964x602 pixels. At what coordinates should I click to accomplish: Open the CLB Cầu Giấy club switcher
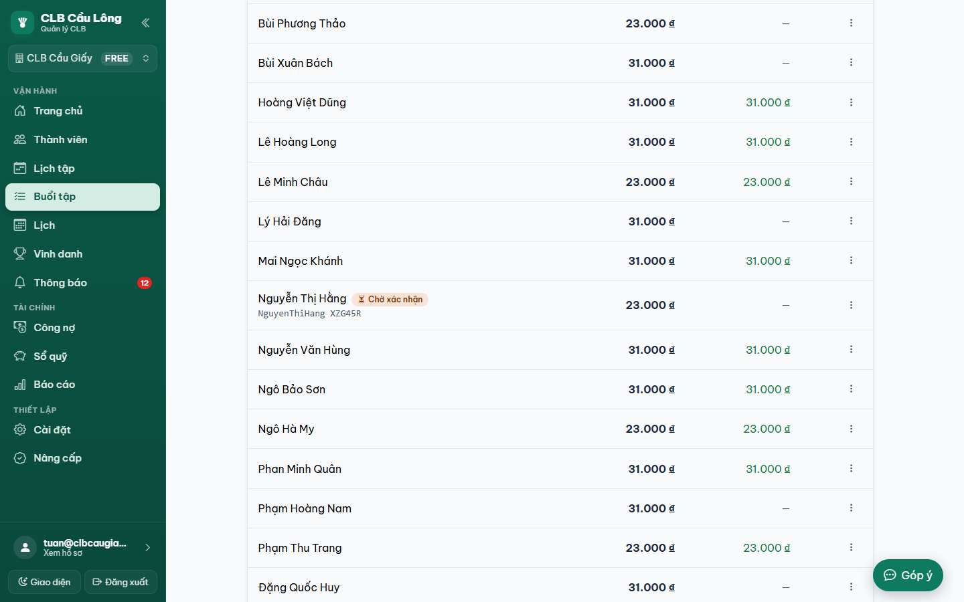coord(82,58)
